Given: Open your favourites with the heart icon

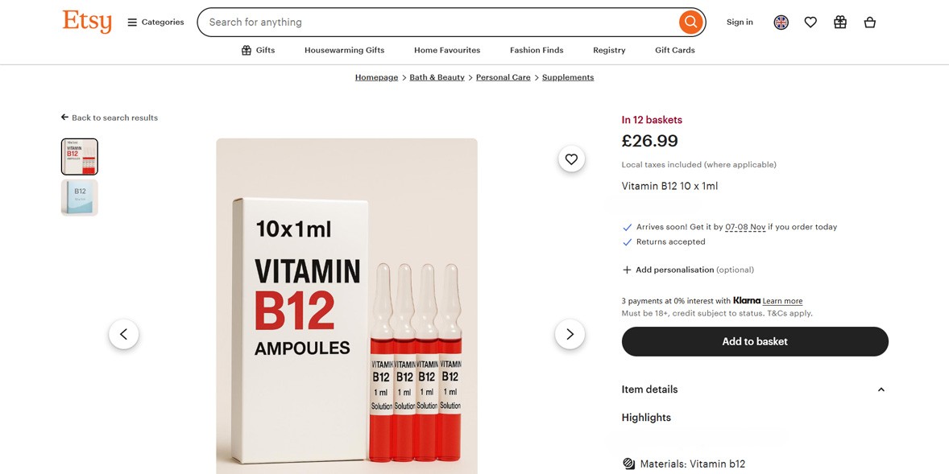Looking at the screenshot, I should (810, 22).
